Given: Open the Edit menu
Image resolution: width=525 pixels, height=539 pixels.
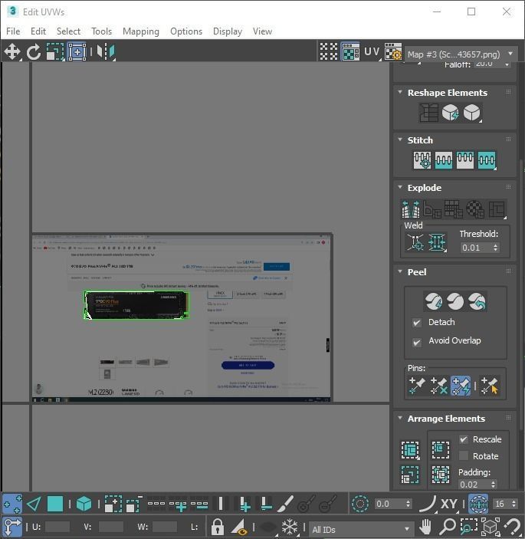Looking at the screenshot, I should [38, 31].
